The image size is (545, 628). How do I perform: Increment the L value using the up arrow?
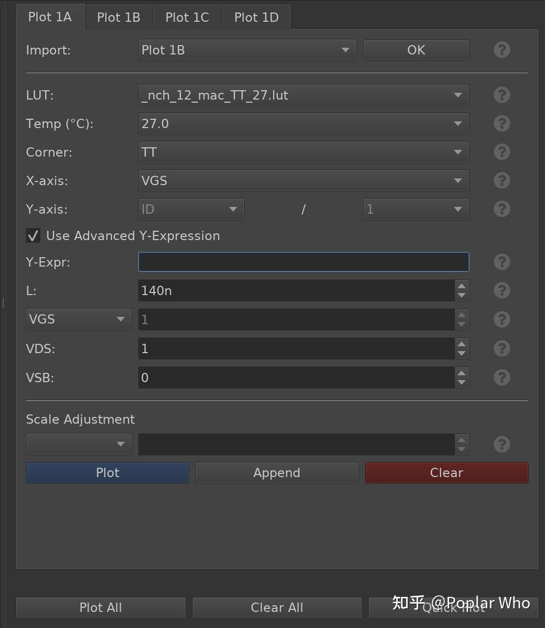coord(461,286)
